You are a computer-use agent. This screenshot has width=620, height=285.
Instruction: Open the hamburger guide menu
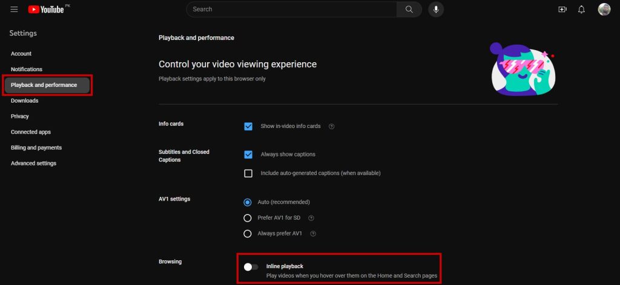(14, 10)
